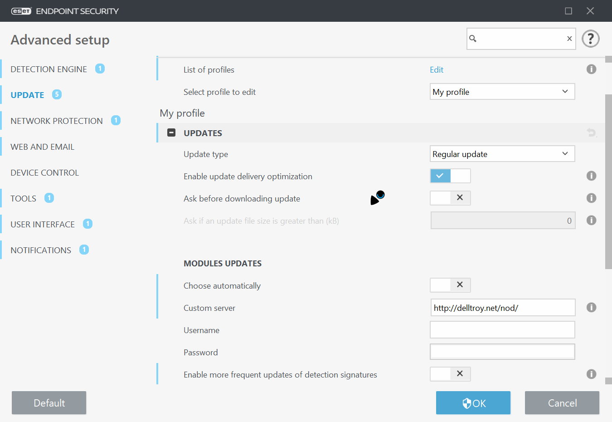Click into the search field
Viewport: 612px width, 422px height.
coord(521,39)
